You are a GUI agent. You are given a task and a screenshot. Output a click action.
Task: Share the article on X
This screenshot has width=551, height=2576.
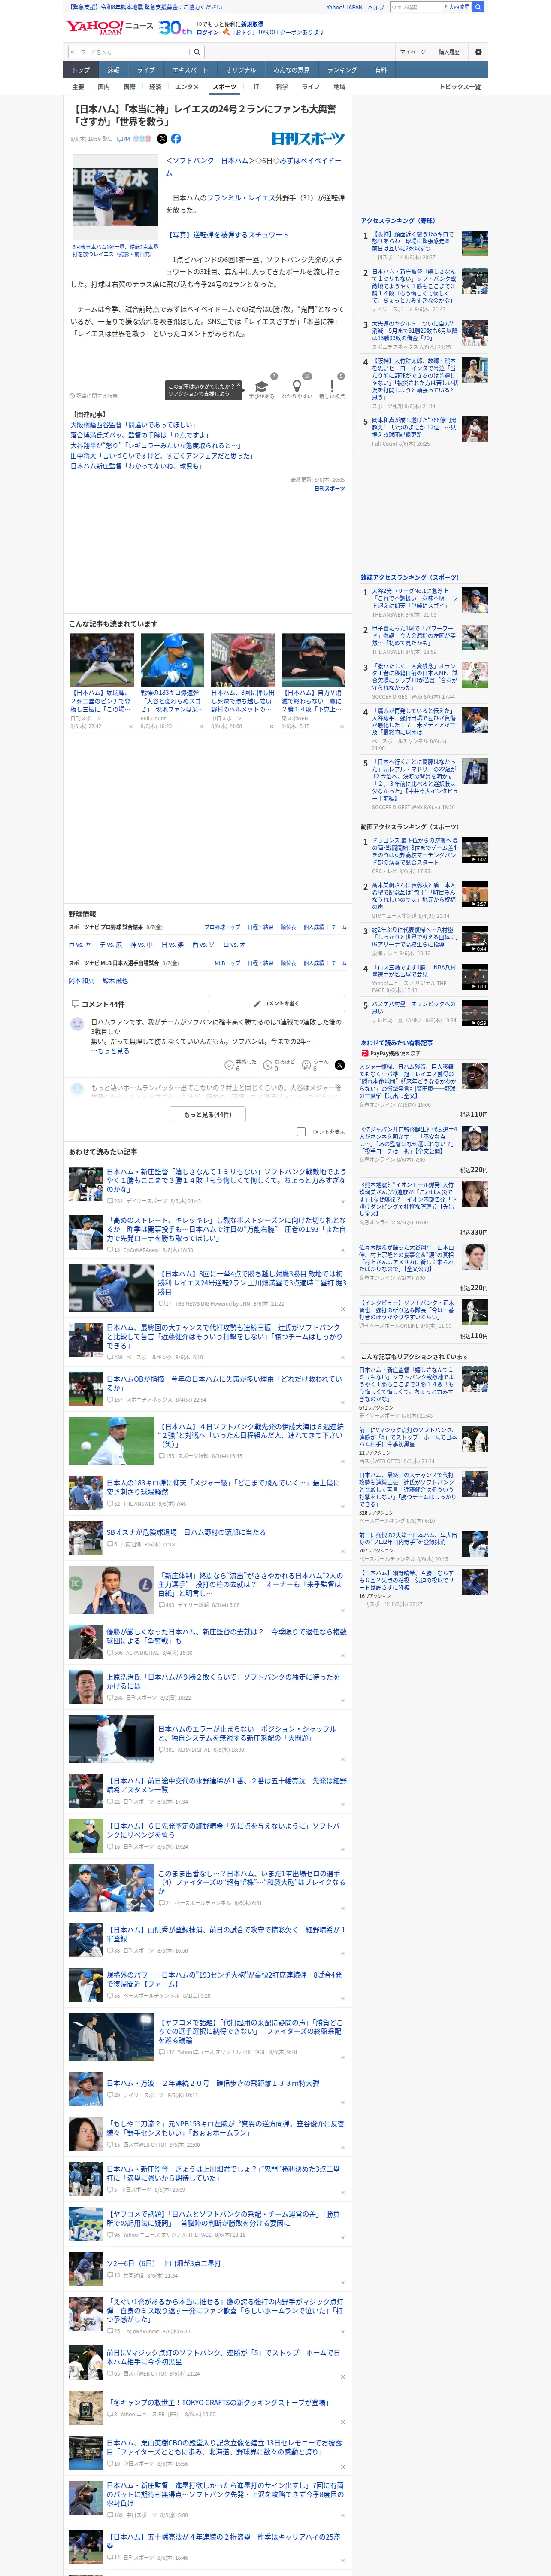[x=162, y=139]
